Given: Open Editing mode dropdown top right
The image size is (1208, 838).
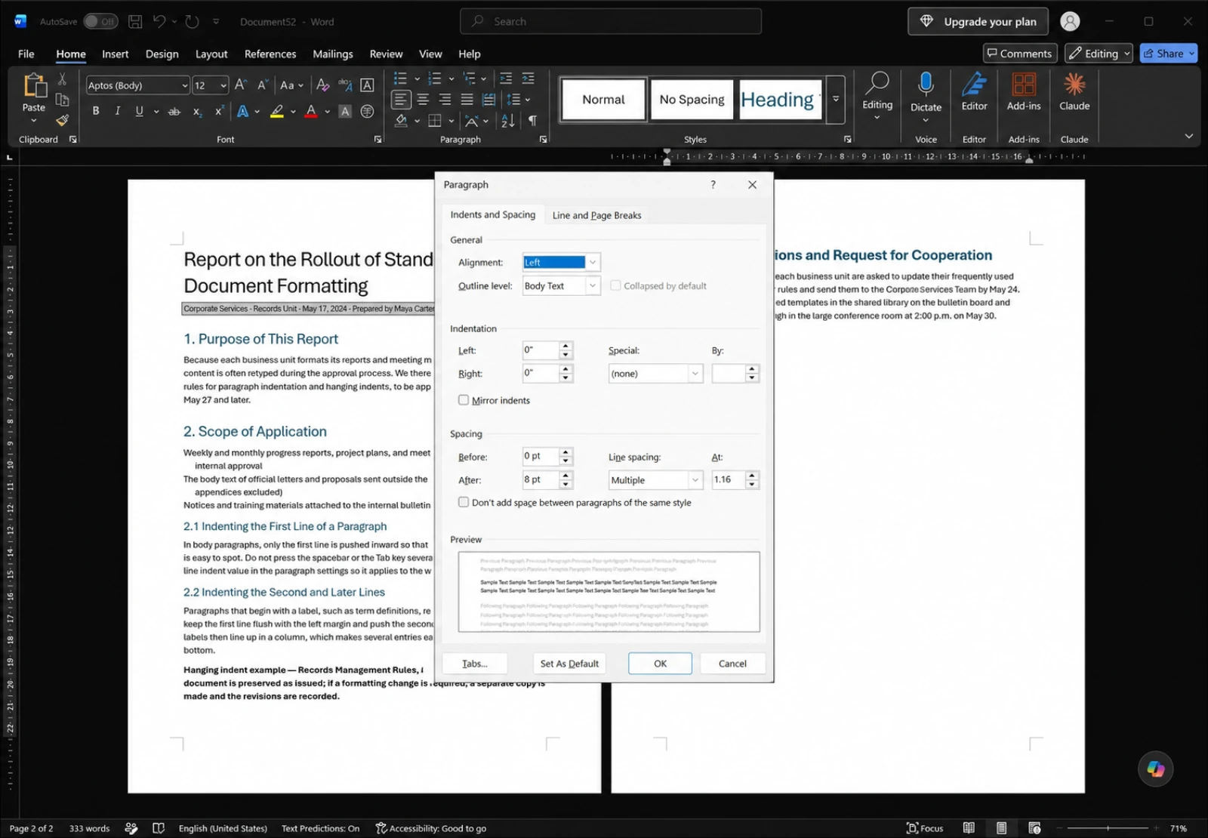Looking at the screenshot, I should (1099, 53).
